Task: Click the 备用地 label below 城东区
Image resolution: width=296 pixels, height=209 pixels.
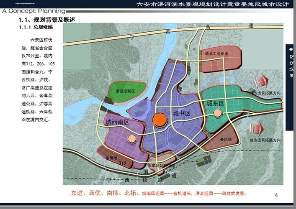Action: tap(226, 140)
